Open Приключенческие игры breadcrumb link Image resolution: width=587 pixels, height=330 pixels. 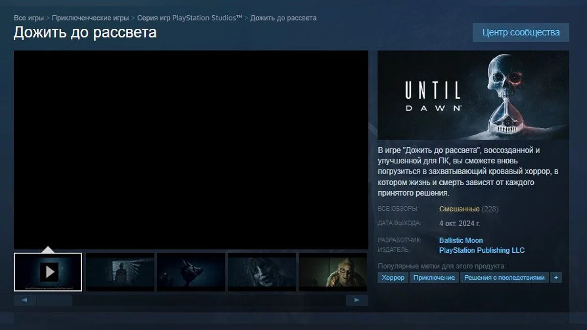(x=90, y=18)
